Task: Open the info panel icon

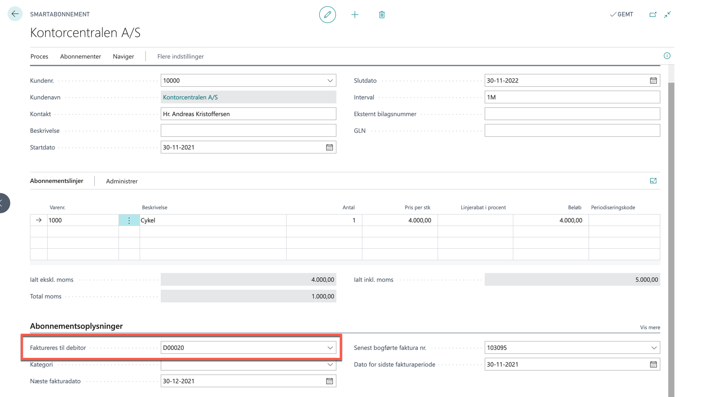Action: (x=667, y=56)
